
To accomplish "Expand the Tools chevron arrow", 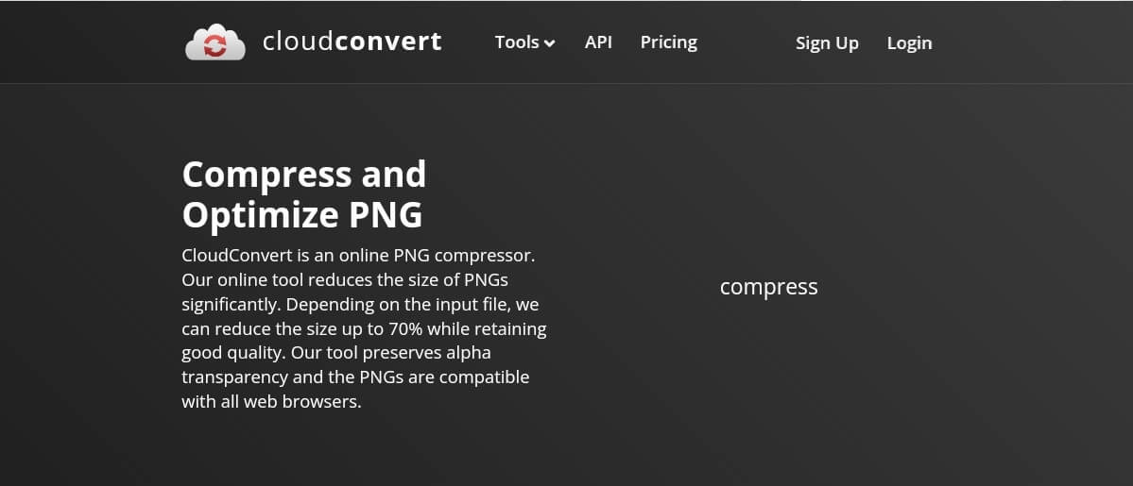I will click(550, 43).
